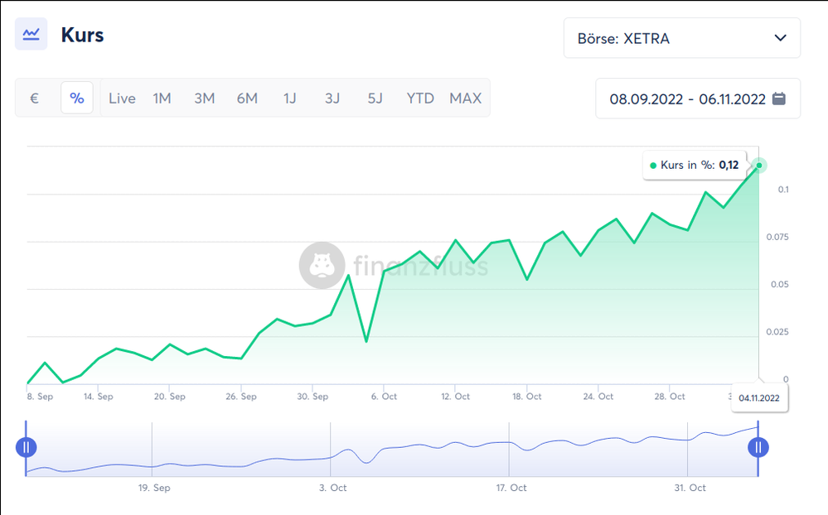Click the right range navigator handle

point(758,448)
